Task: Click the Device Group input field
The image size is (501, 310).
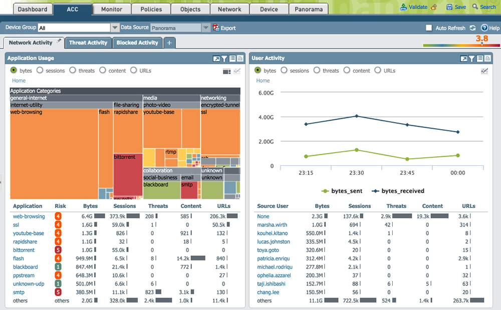Action: point(74,28)
